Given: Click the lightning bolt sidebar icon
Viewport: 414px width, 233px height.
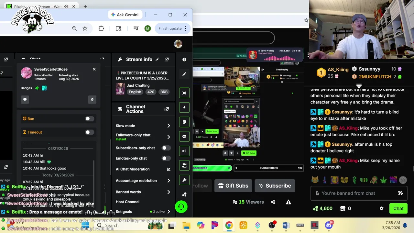Looking at the screenshot, I should coord(184,107).
